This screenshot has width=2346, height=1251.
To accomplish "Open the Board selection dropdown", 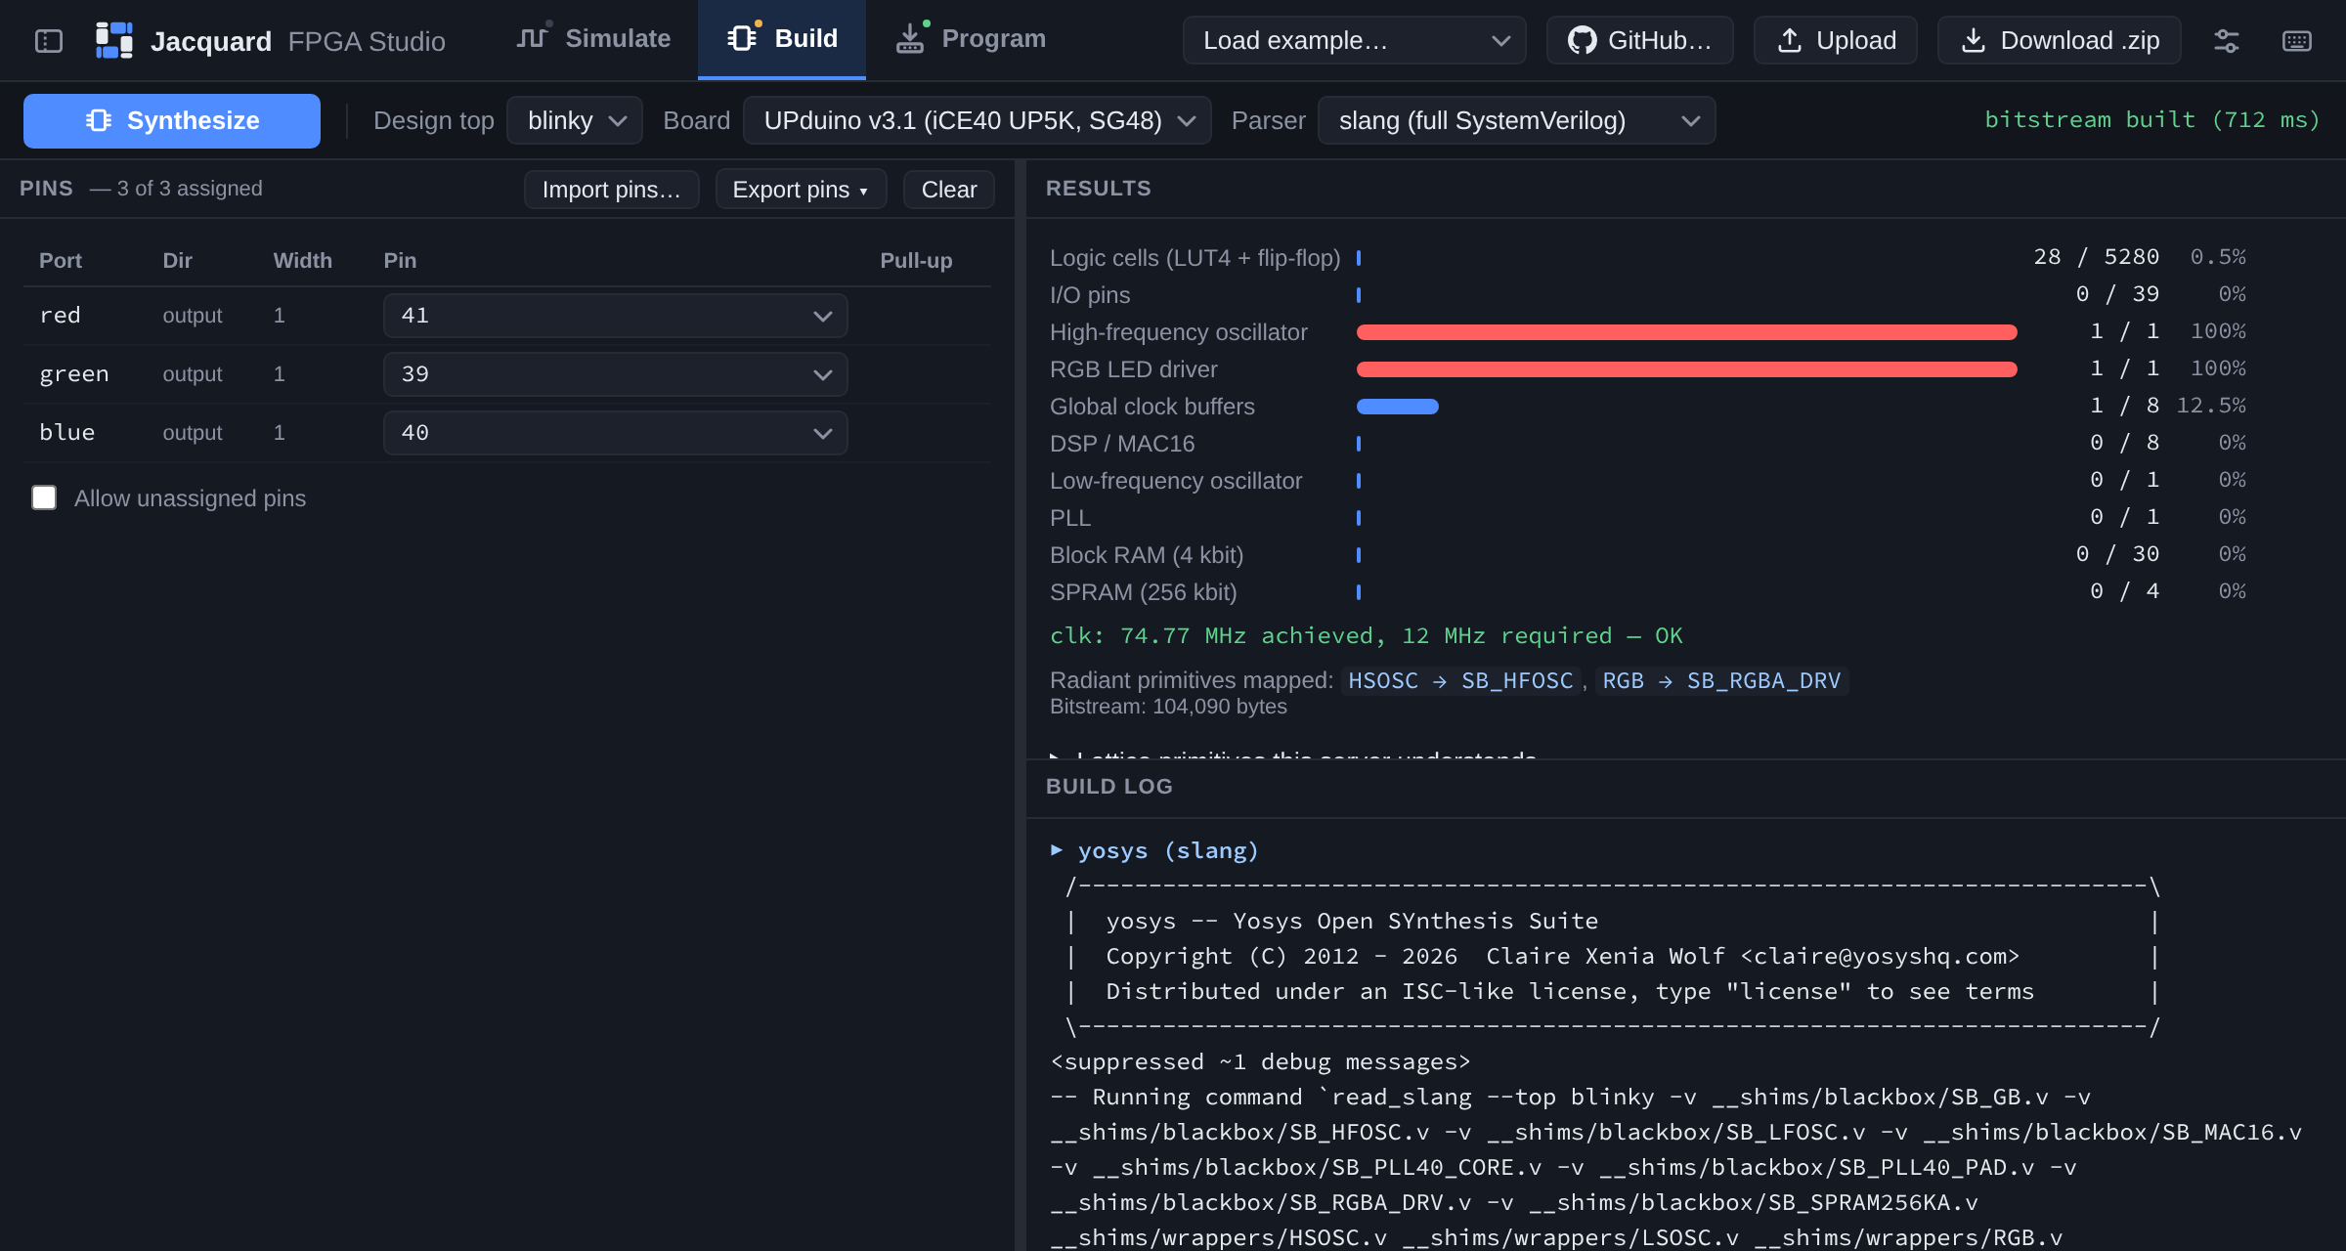I will (977, 120).
